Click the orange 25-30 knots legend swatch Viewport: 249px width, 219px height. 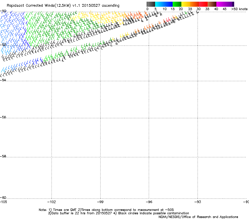194,4
